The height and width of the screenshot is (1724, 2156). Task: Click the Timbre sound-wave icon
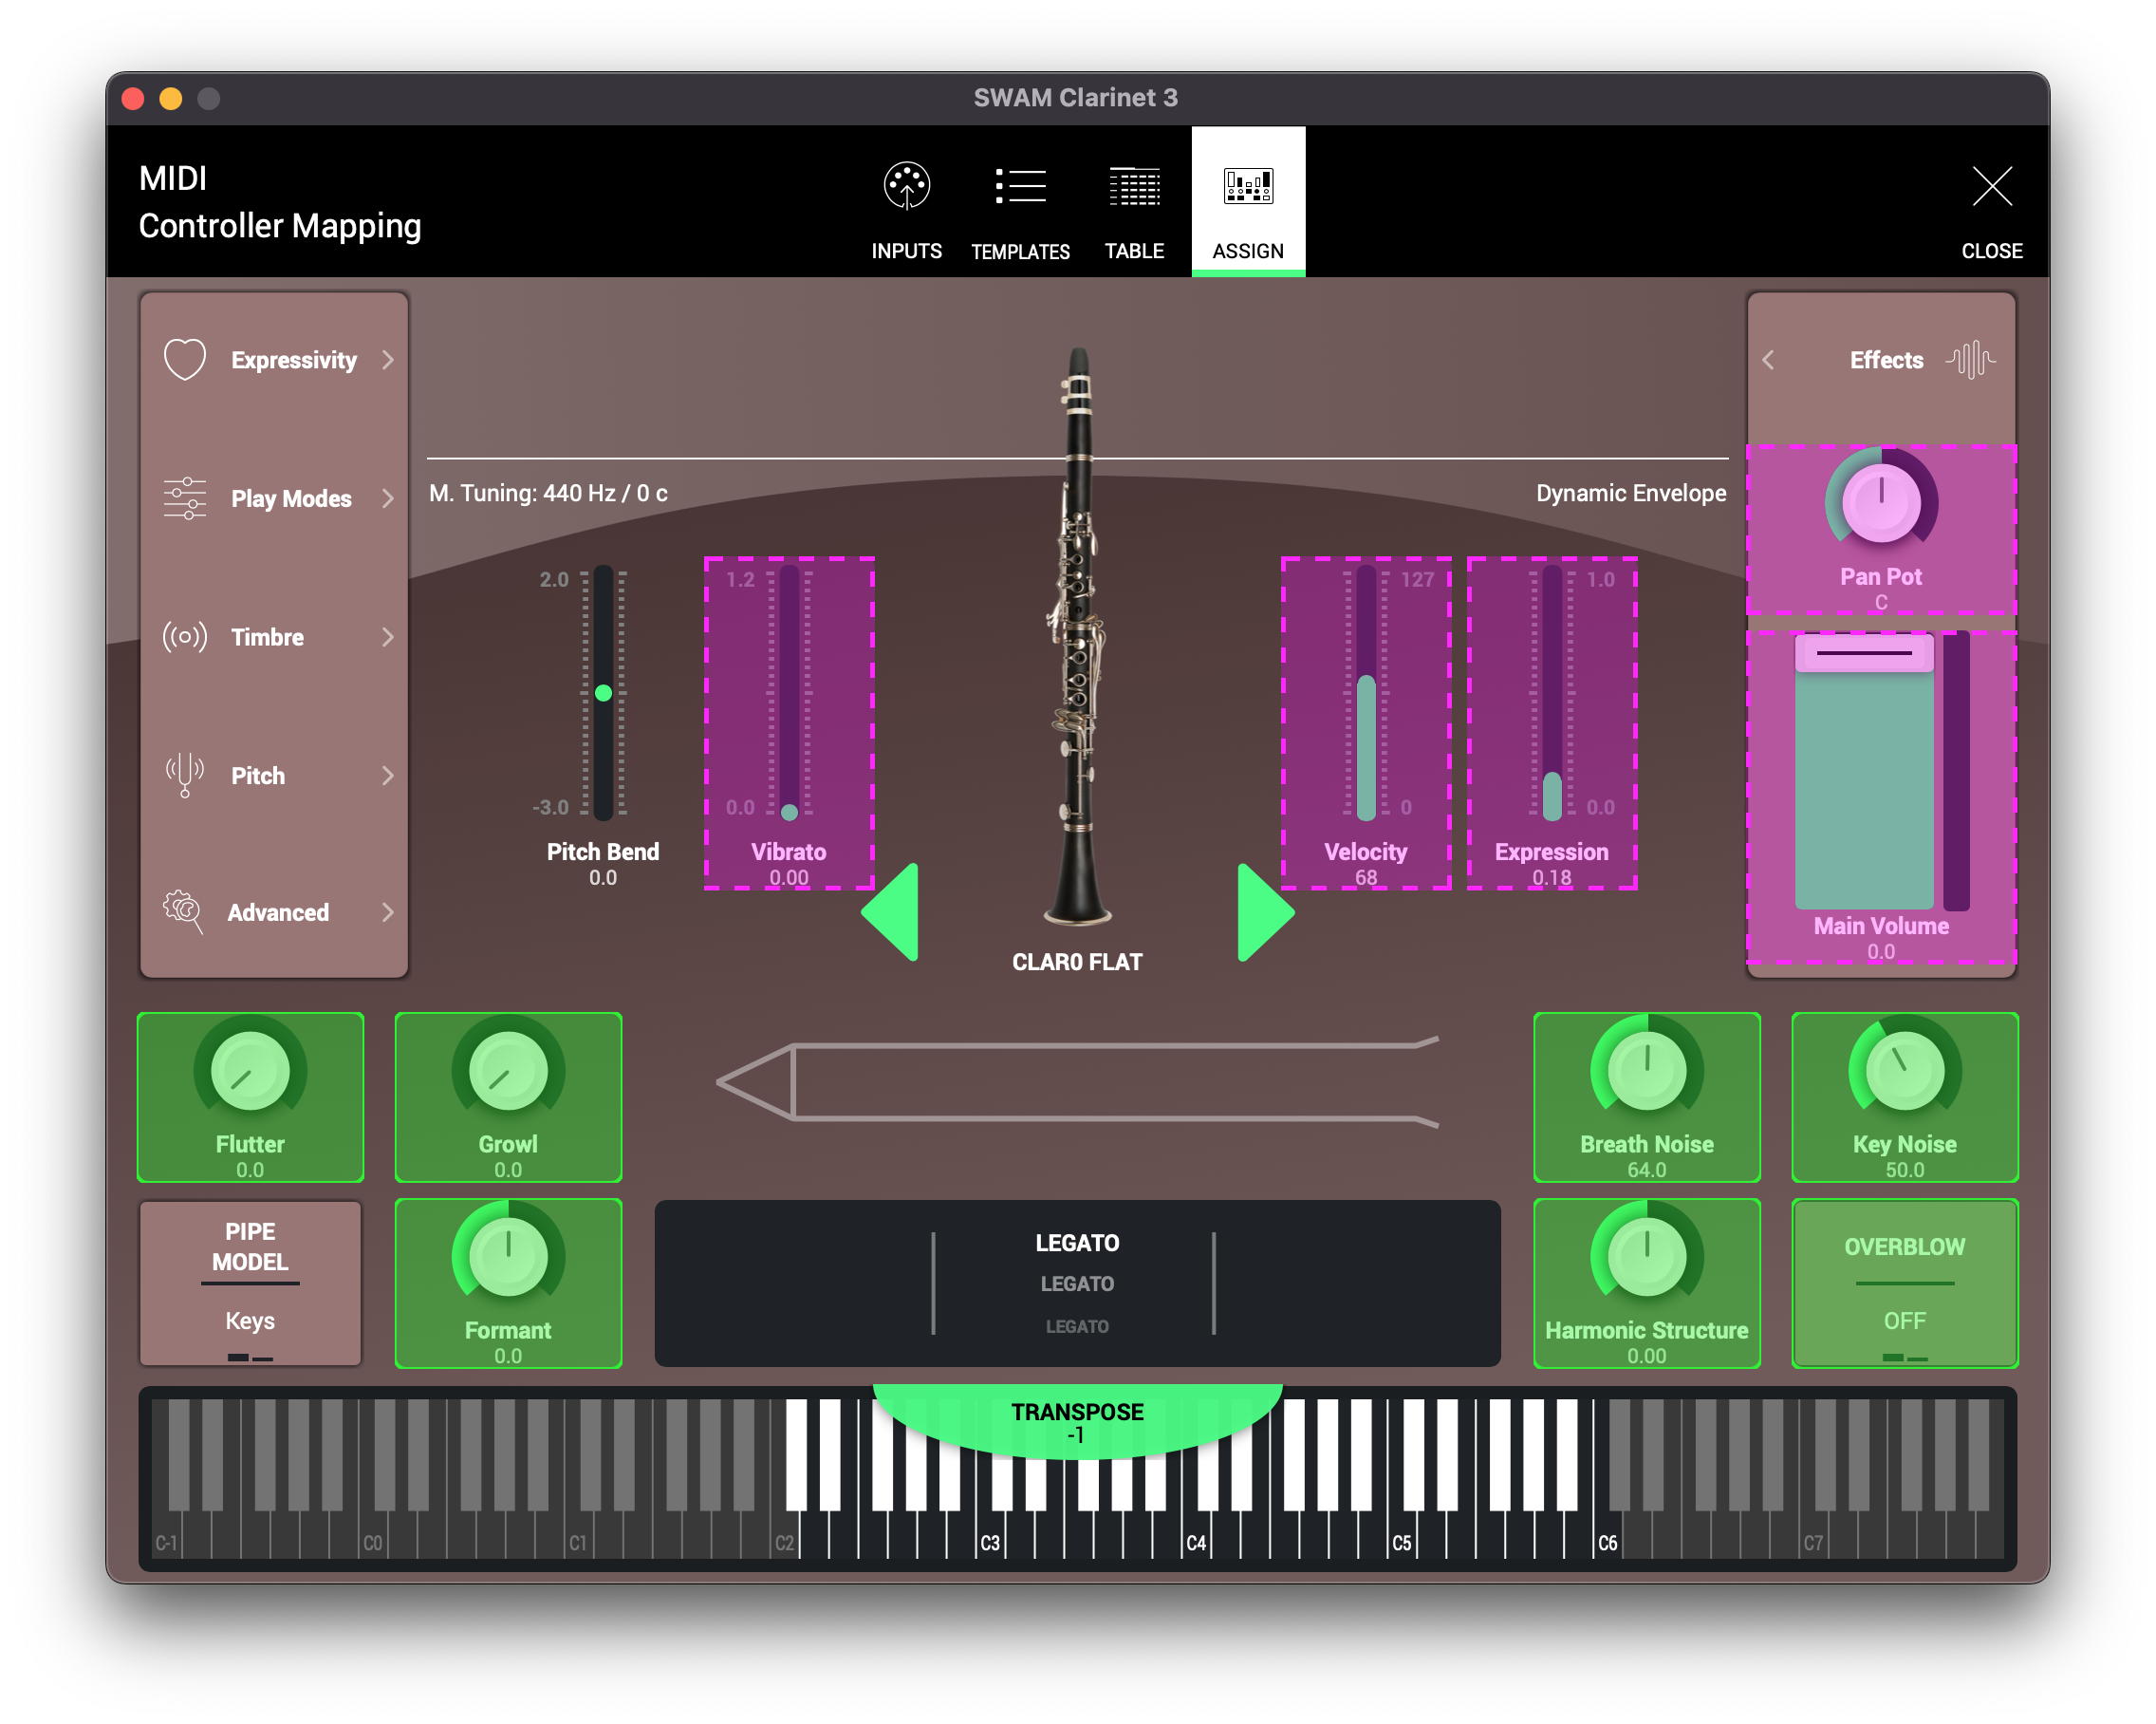(x=185, y=636)
